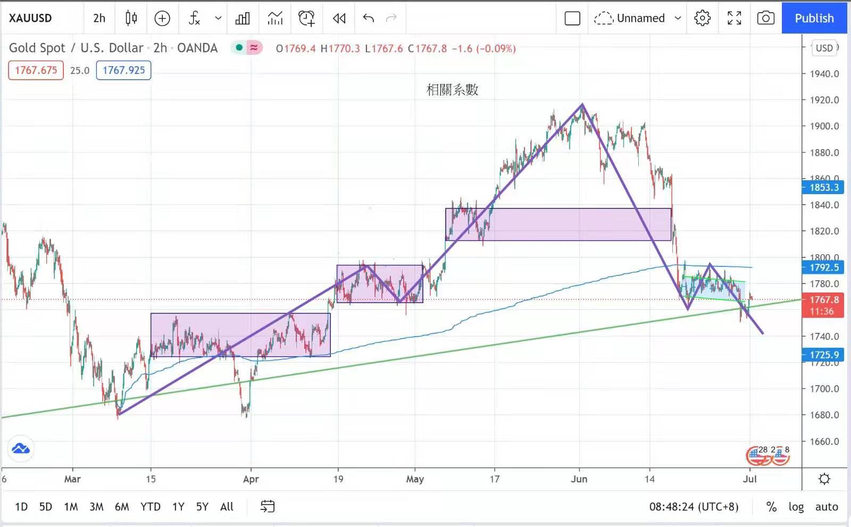Select the YTD time range
851x527 pixels.
150,507
